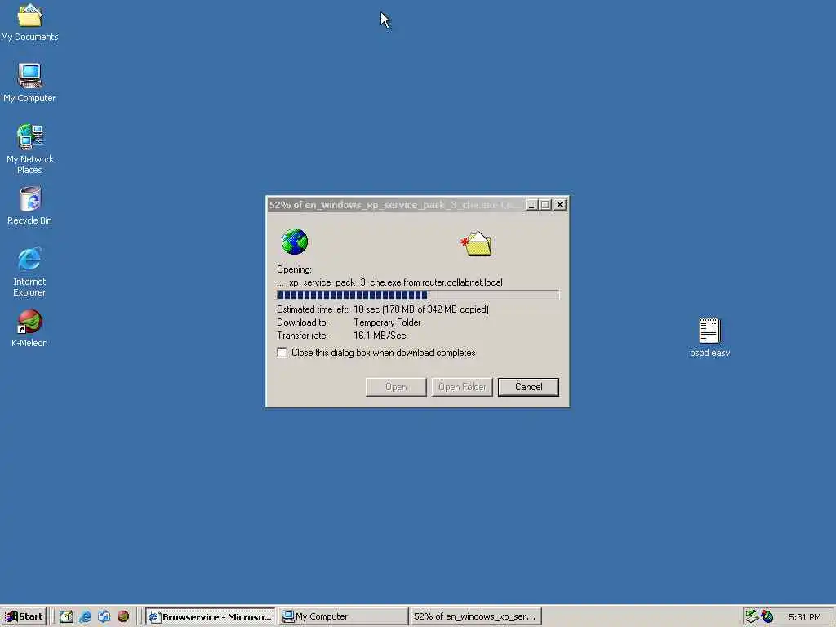
Task: Select the Internet Explorer desktop icon
Action: [x=30, y=271]
